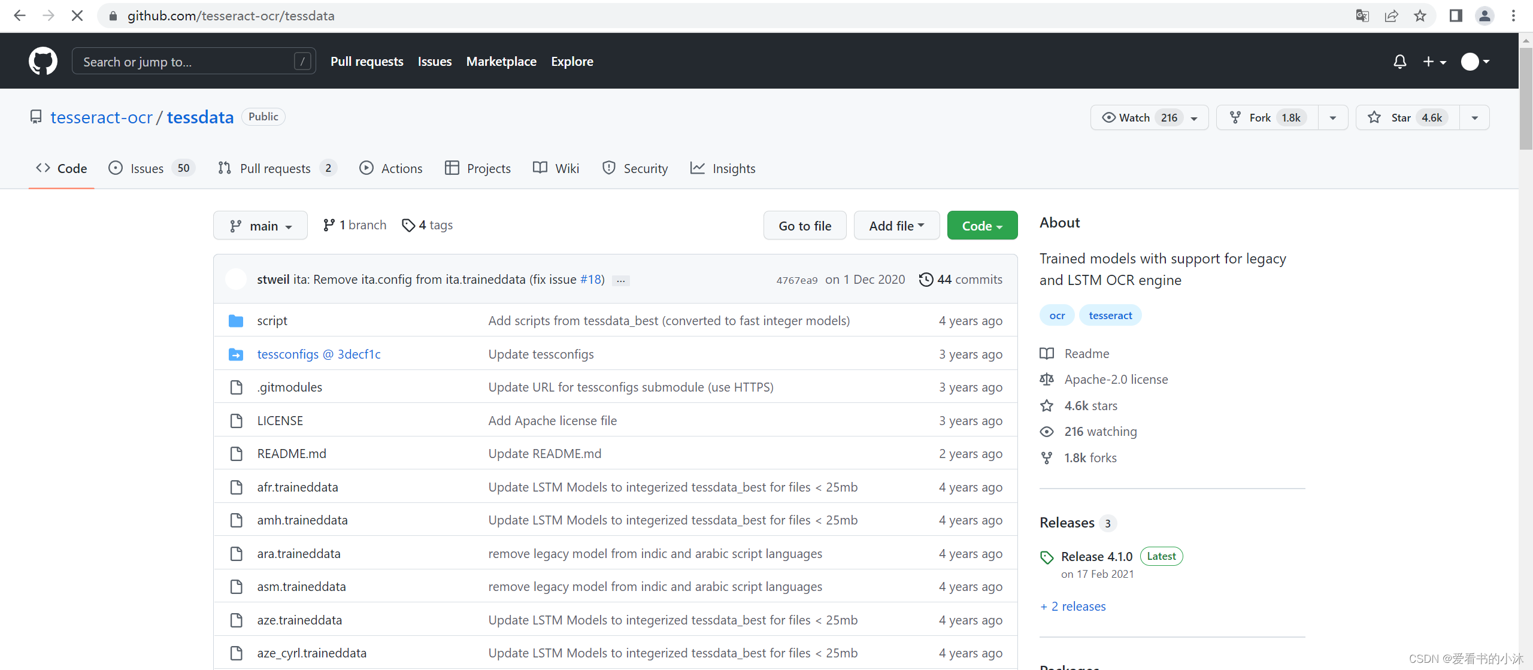This screenshot has height=670, width=1533.
Task: Open the + 2 releases link
Action: pos(1073,607)
